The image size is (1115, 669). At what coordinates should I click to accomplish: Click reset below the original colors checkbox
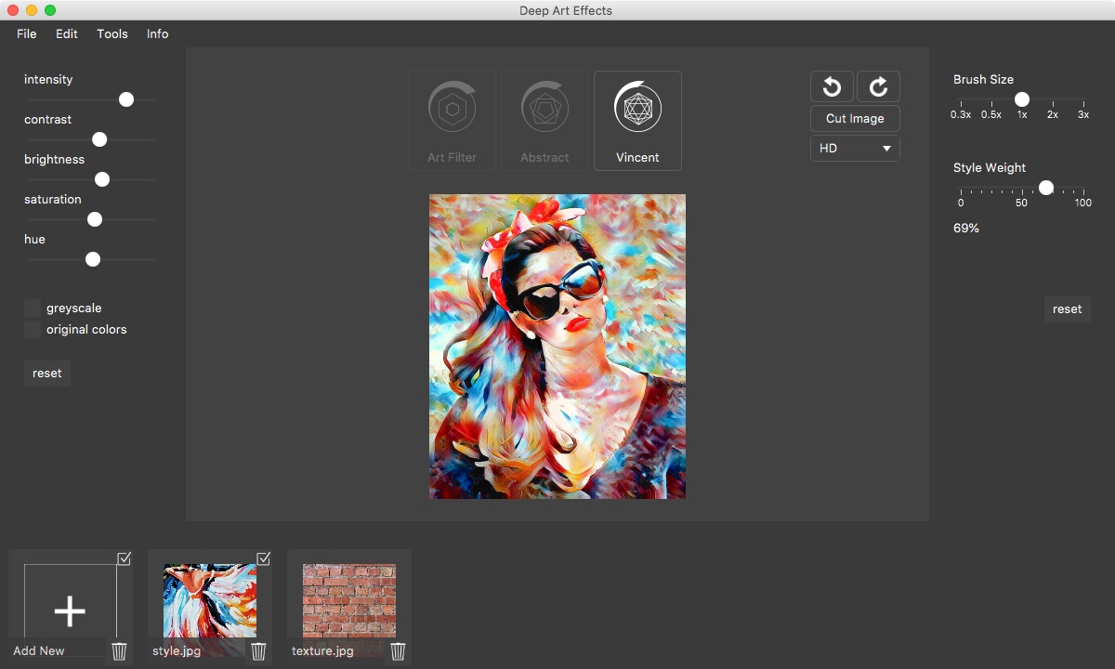point(47,374)
